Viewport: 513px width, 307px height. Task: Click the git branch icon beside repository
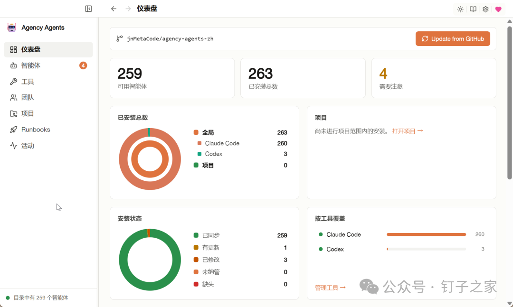119,38
